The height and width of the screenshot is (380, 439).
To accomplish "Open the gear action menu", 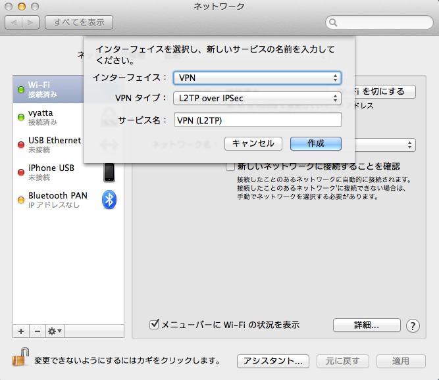I will pyautogui.click(x=55, y=331).
